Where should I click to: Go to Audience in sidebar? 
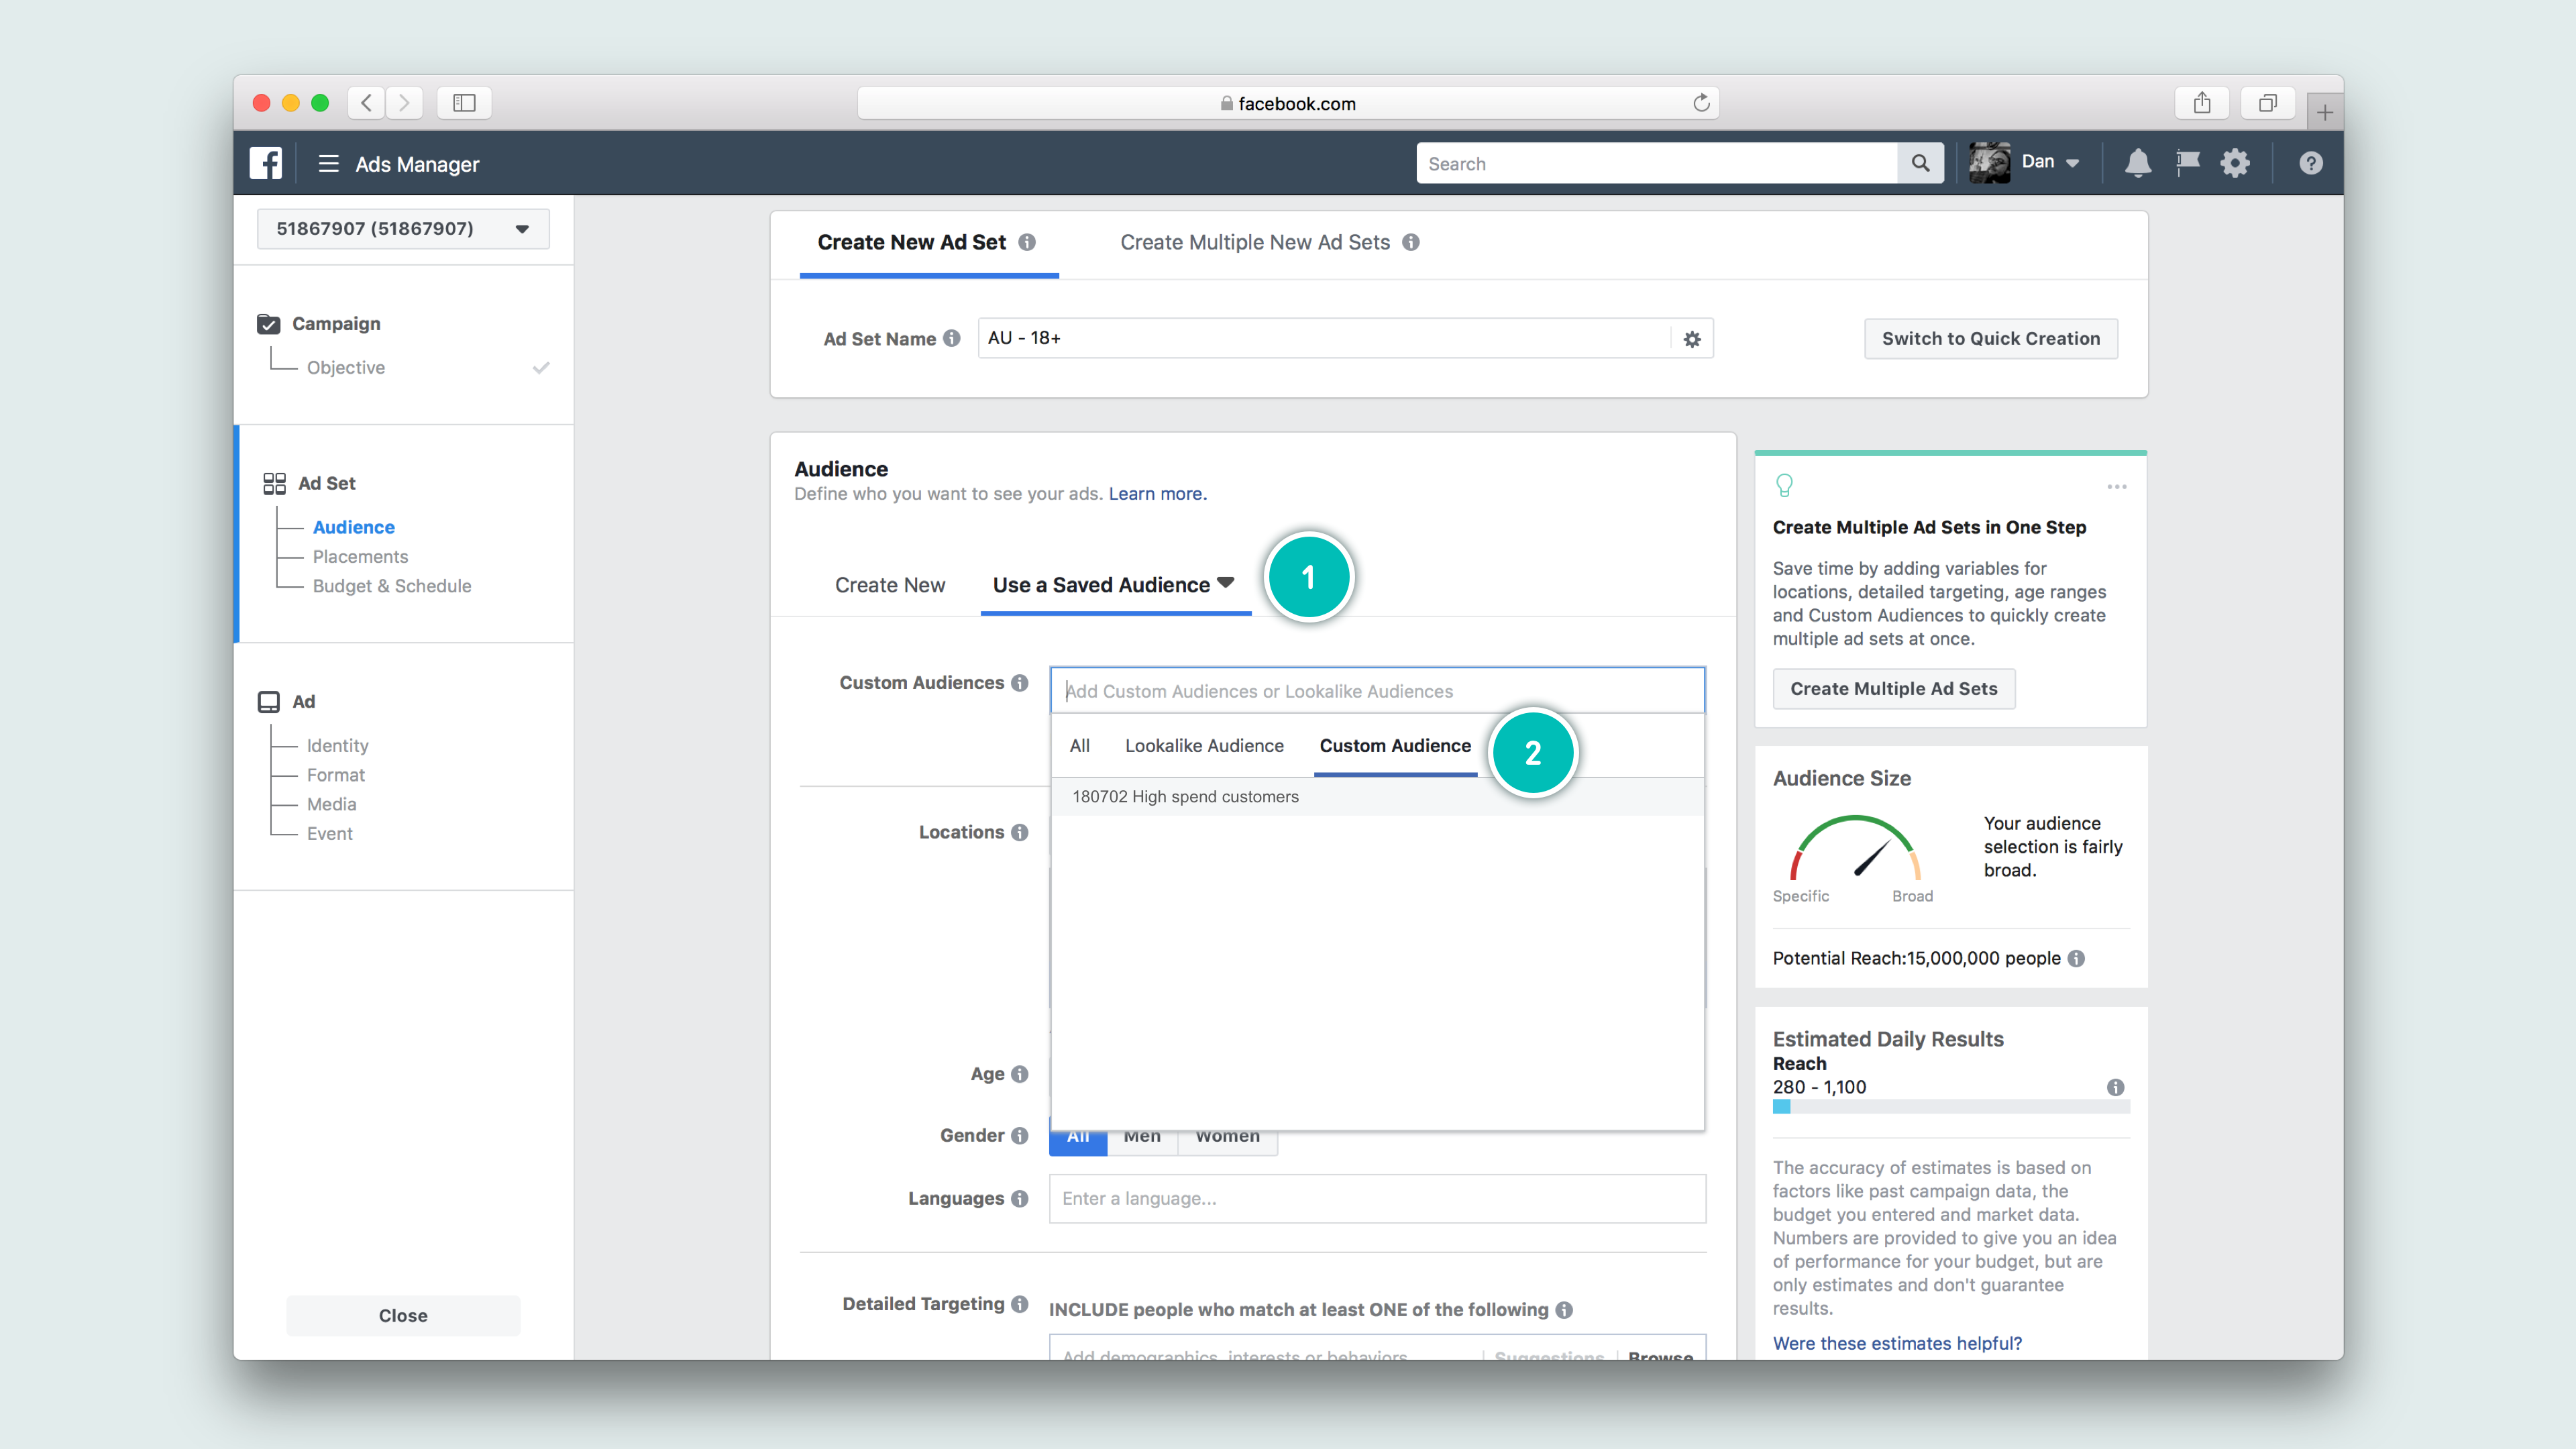pos(354,527)
